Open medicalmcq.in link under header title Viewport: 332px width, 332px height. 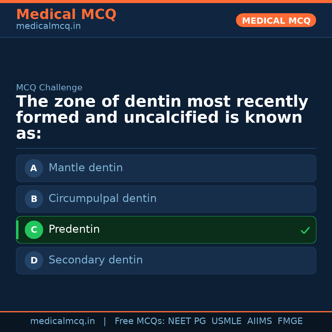tap(48, 26)
